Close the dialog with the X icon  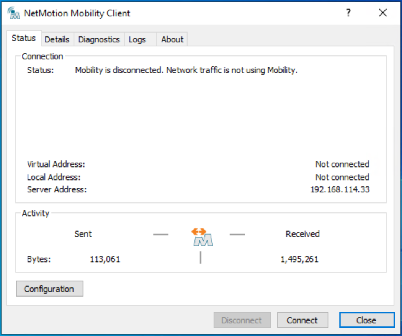(382, 13)
